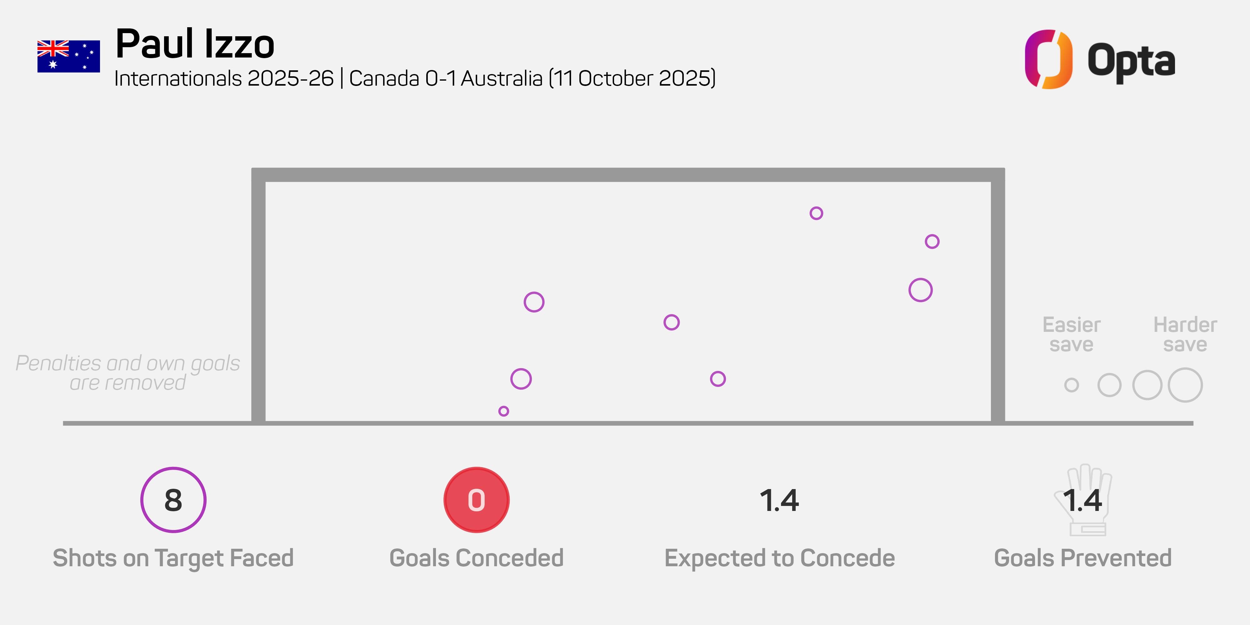Click the Shots on Target Faced label
This screenshot has height=625, width=1250.
point(173,558)
